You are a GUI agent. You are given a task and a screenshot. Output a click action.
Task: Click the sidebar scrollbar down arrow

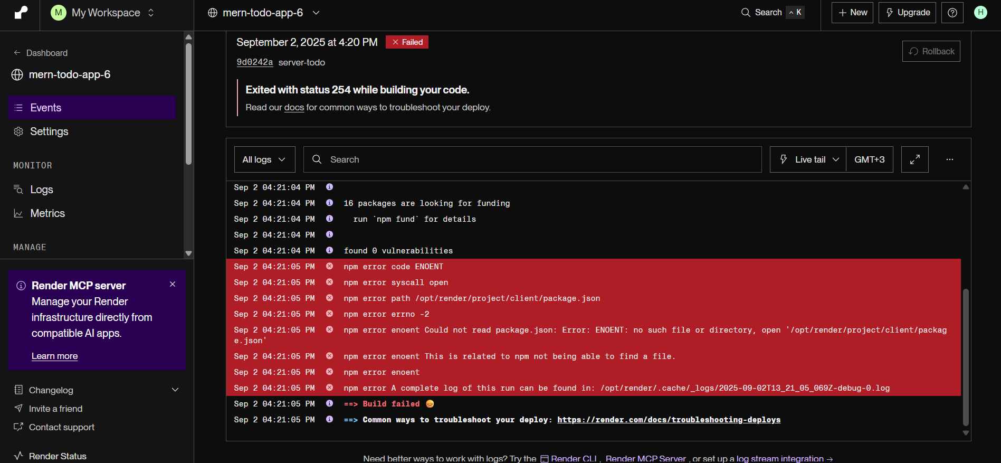(188, 253)
